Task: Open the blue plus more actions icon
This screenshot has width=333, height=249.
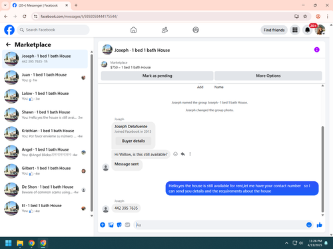Action: [103, 225]
